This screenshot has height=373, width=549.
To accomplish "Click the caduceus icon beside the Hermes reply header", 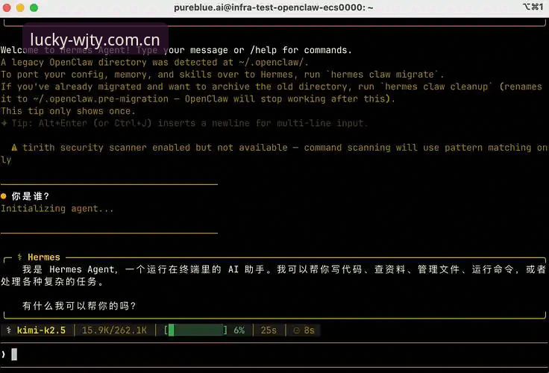I will coord(19,257).
